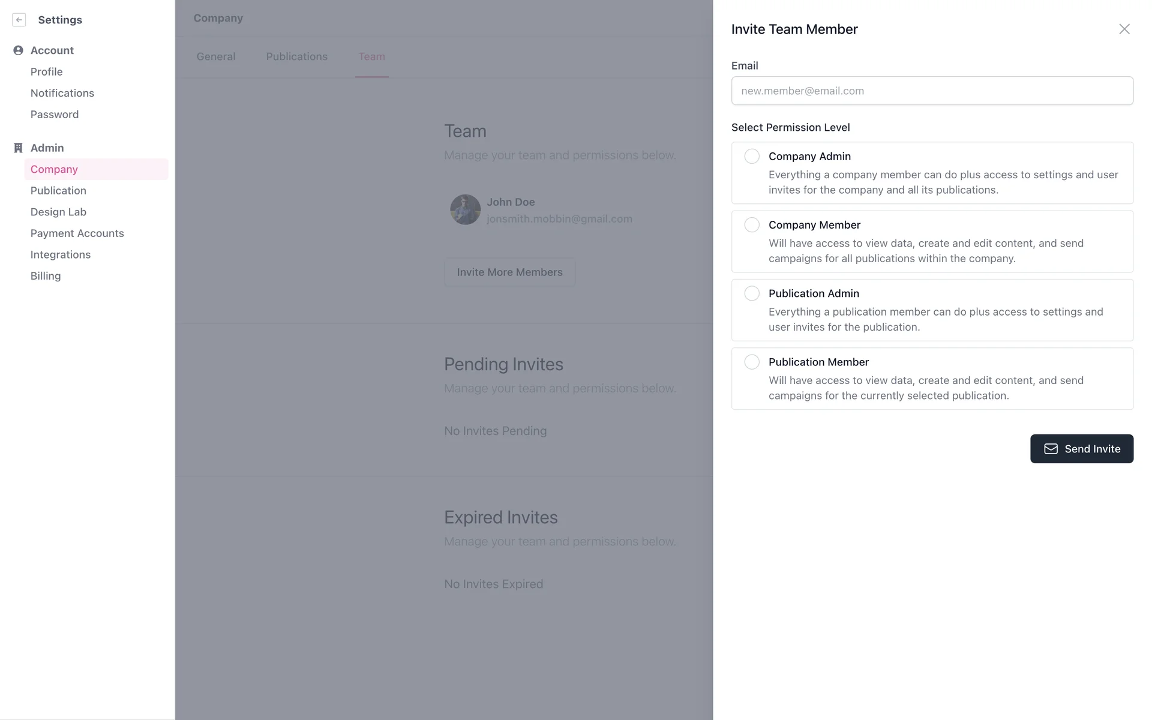Switch to the General tab

point(216,56)
